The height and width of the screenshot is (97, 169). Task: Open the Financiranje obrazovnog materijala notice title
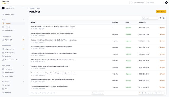54,53
